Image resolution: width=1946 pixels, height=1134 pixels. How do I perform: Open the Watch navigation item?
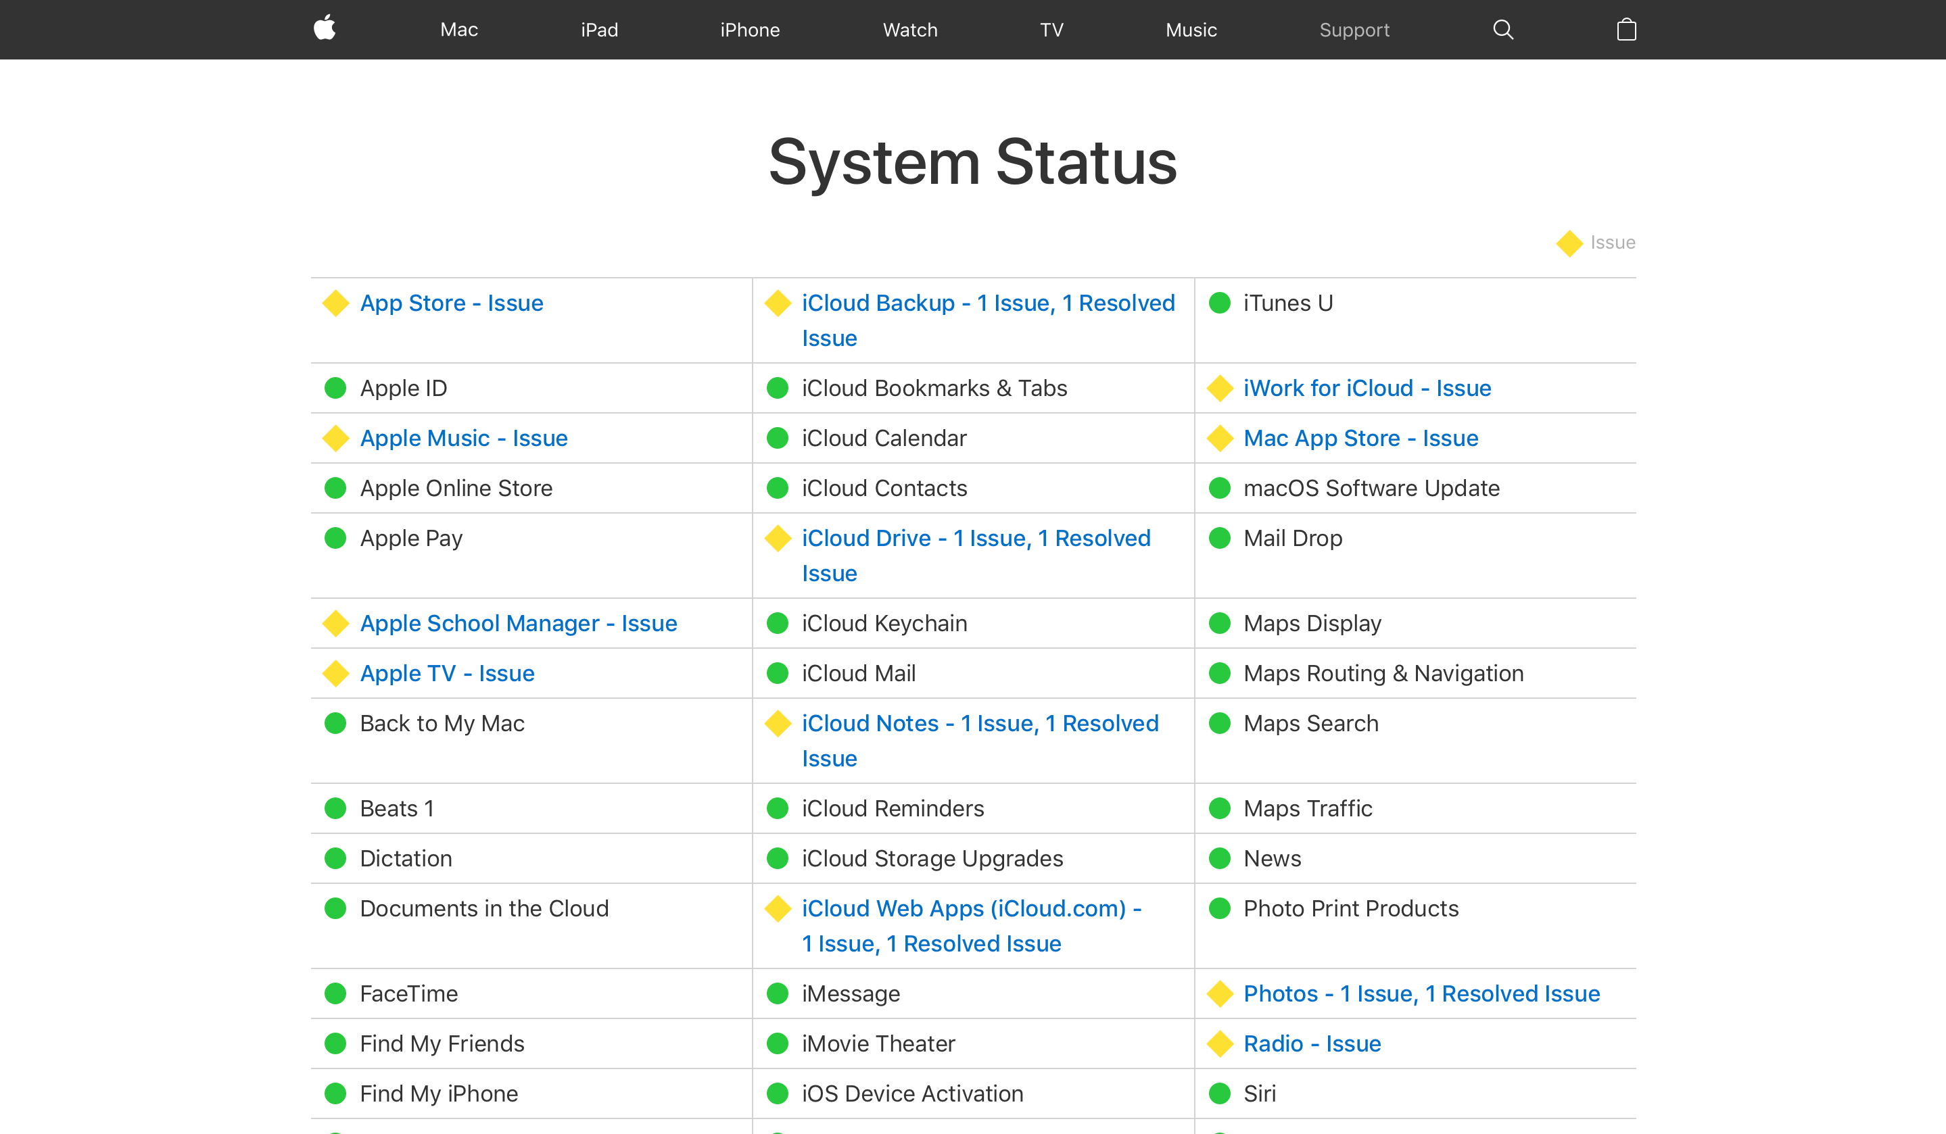(909, 29)
